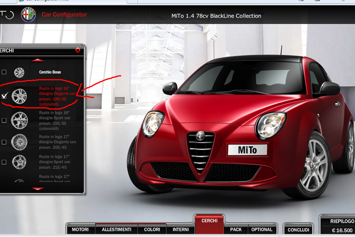Click the 17" Sport 215/45 wheel thumbnail
Viewport: 355px width, 237px height.
click(19, 162)
